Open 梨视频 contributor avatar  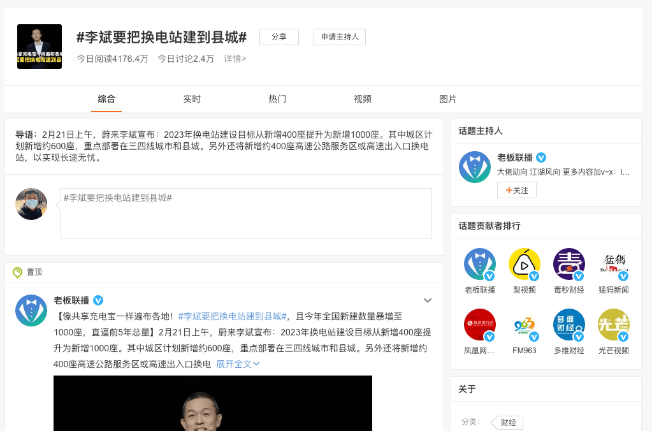click(x=525, y=264)
